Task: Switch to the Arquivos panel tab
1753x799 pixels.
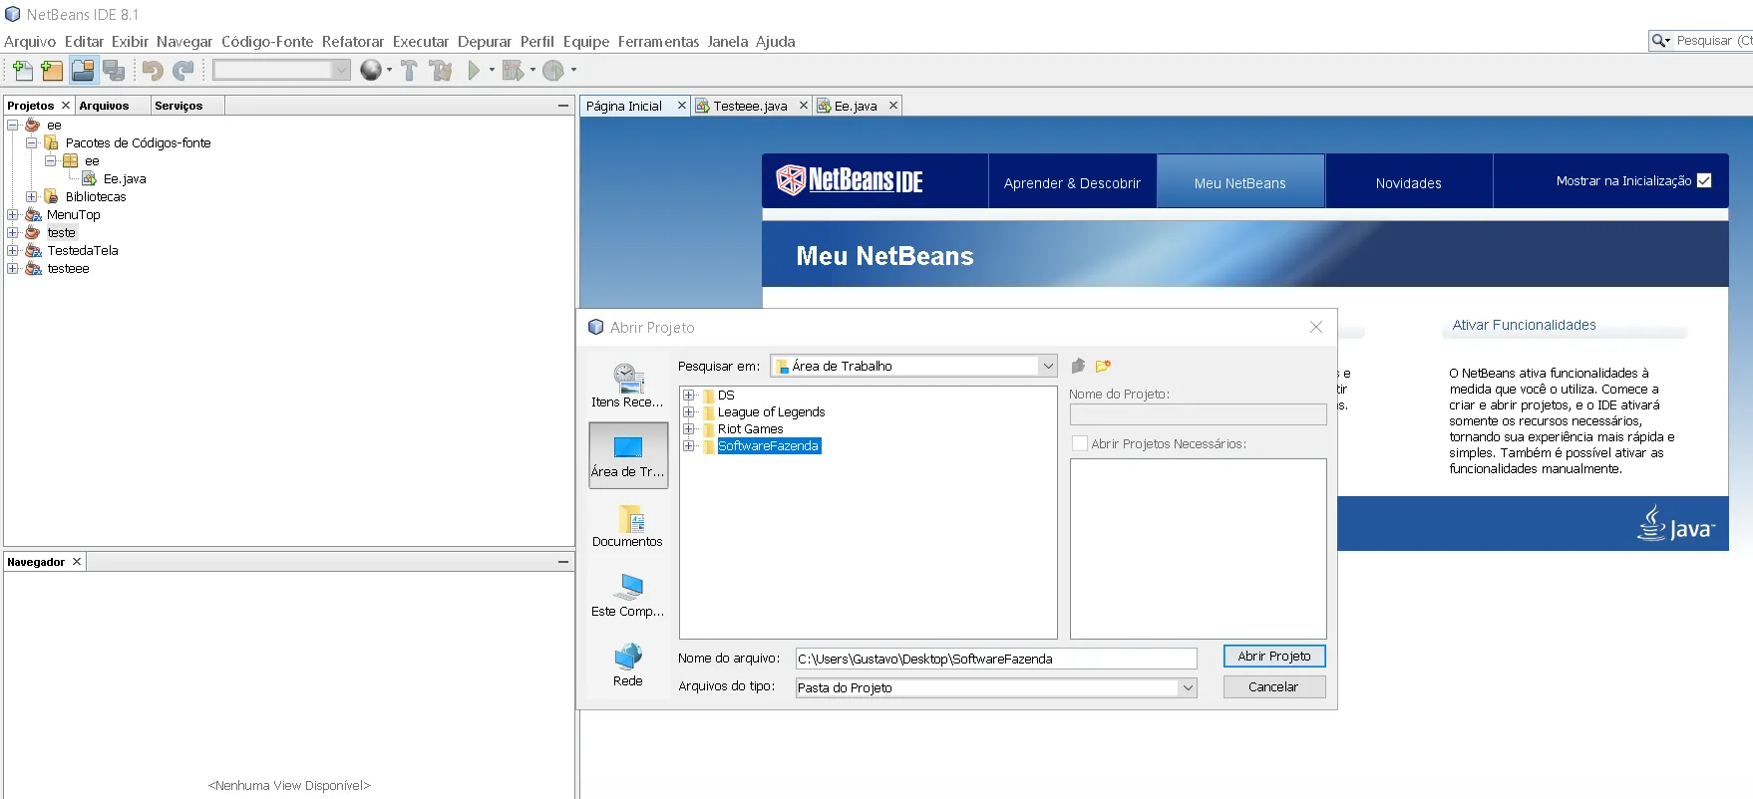Action: point(104,106)
